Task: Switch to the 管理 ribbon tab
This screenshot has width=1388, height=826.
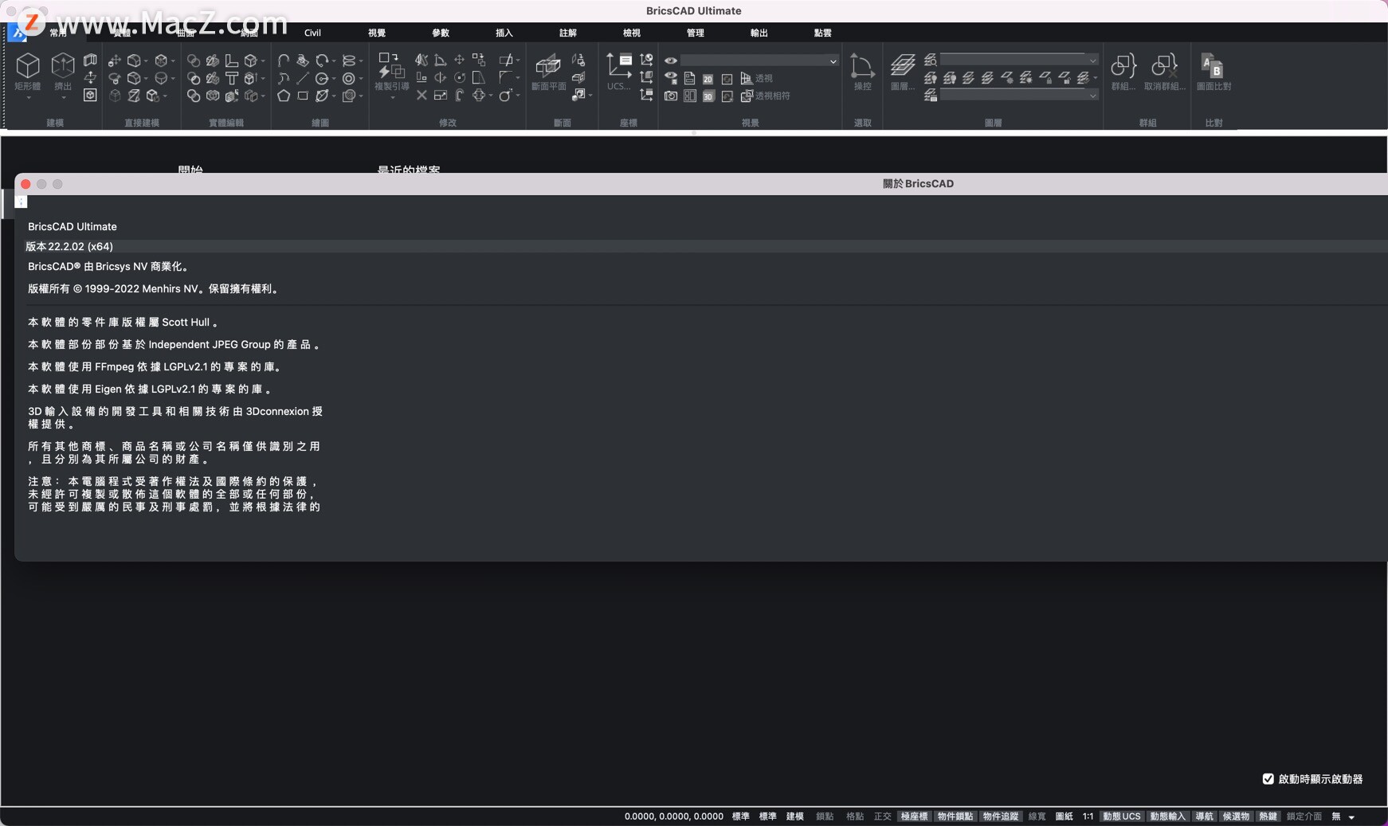Action: pos(696,33)
